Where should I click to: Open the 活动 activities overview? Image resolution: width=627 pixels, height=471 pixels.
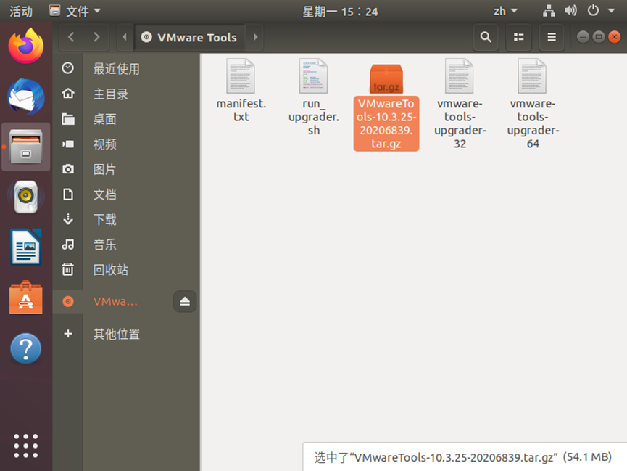tap(21, 11)
